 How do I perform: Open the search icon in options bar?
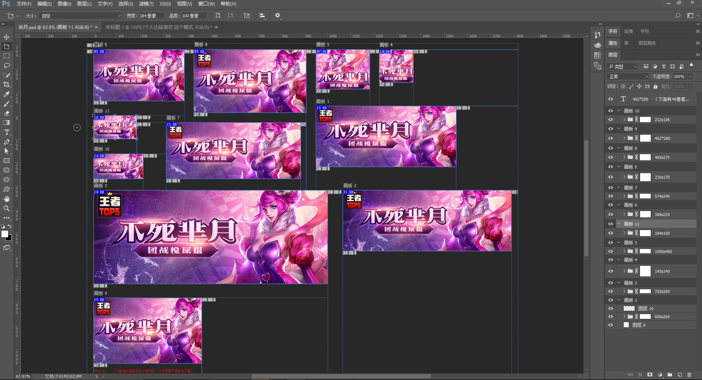(x=678, y=15)
